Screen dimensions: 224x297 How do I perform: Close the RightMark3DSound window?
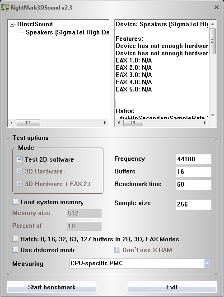(x=216, y=7)
